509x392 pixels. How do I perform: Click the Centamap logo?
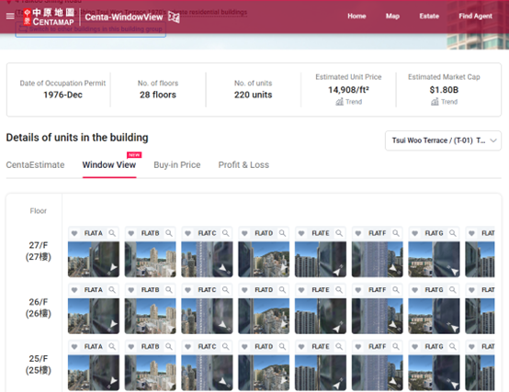click(x=49, y=17)
